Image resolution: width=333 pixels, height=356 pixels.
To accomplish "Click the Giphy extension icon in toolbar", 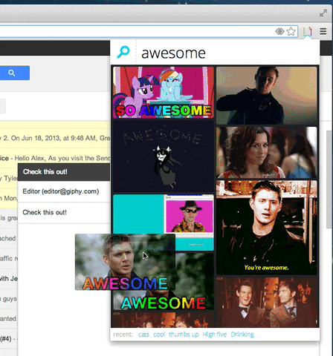I will point(307,31).
